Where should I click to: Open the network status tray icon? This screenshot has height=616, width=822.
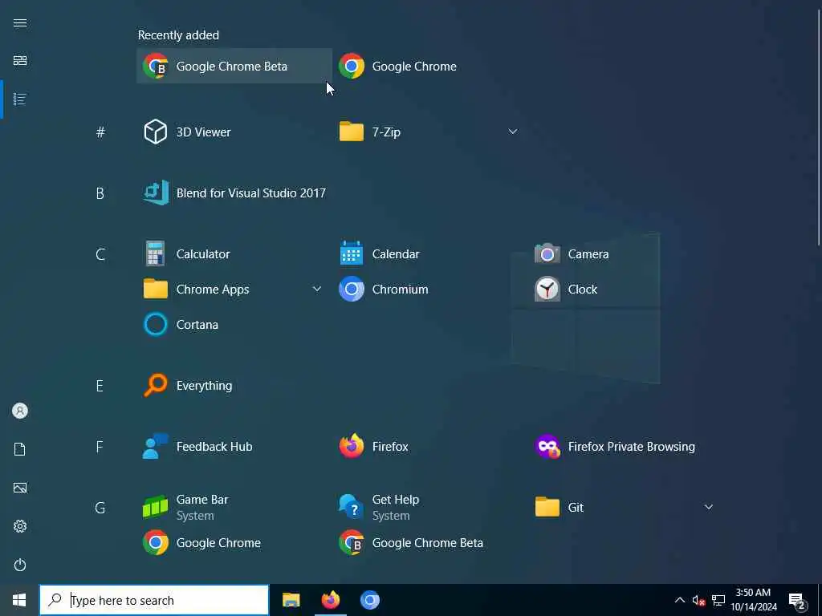coord(718,600)
